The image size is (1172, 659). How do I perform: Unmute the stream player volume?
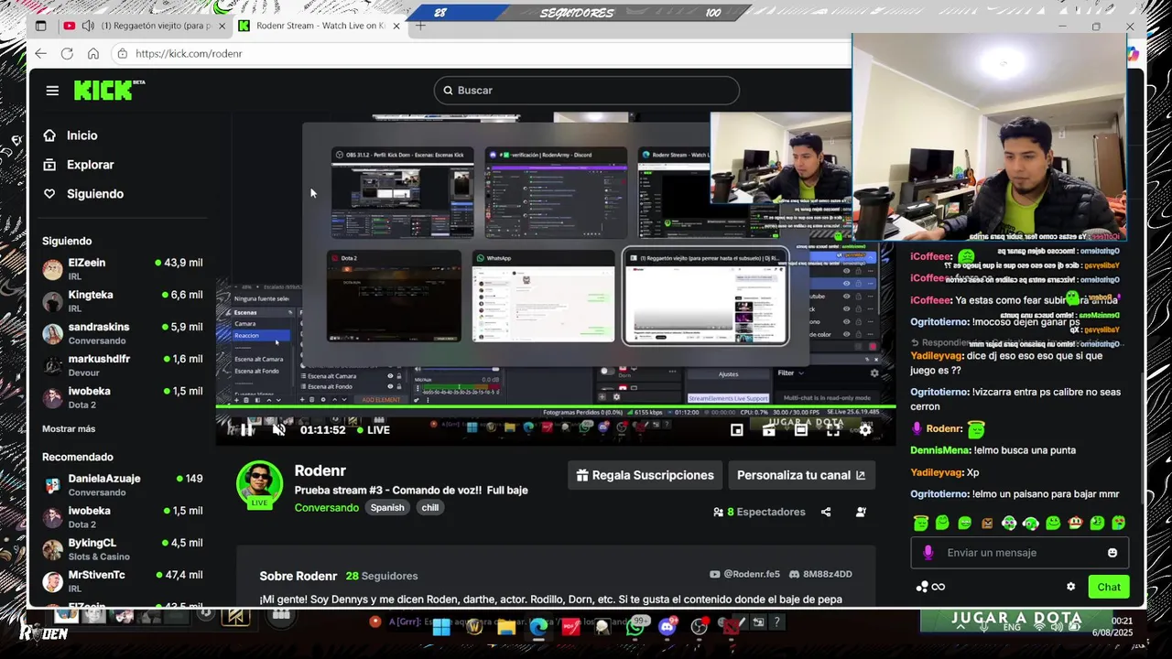[279, 430]
